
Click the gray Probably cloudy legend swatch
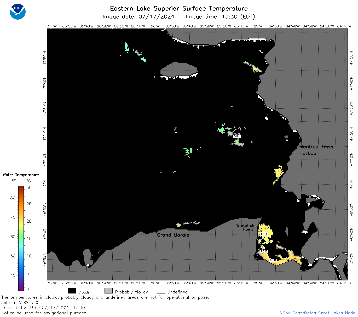point(108,291)
